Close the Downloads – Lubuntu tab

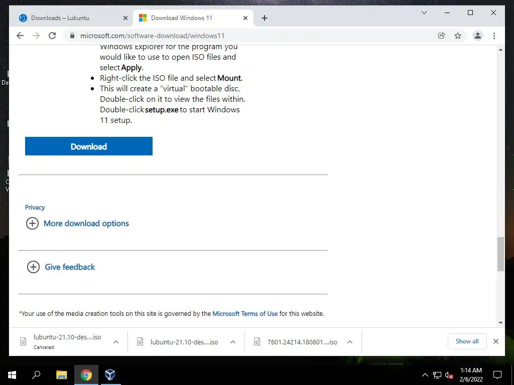point(125,18)
